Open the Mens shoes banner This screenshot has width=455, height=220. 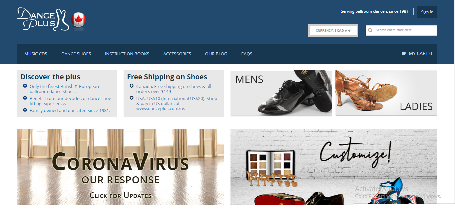click(281, 93)
